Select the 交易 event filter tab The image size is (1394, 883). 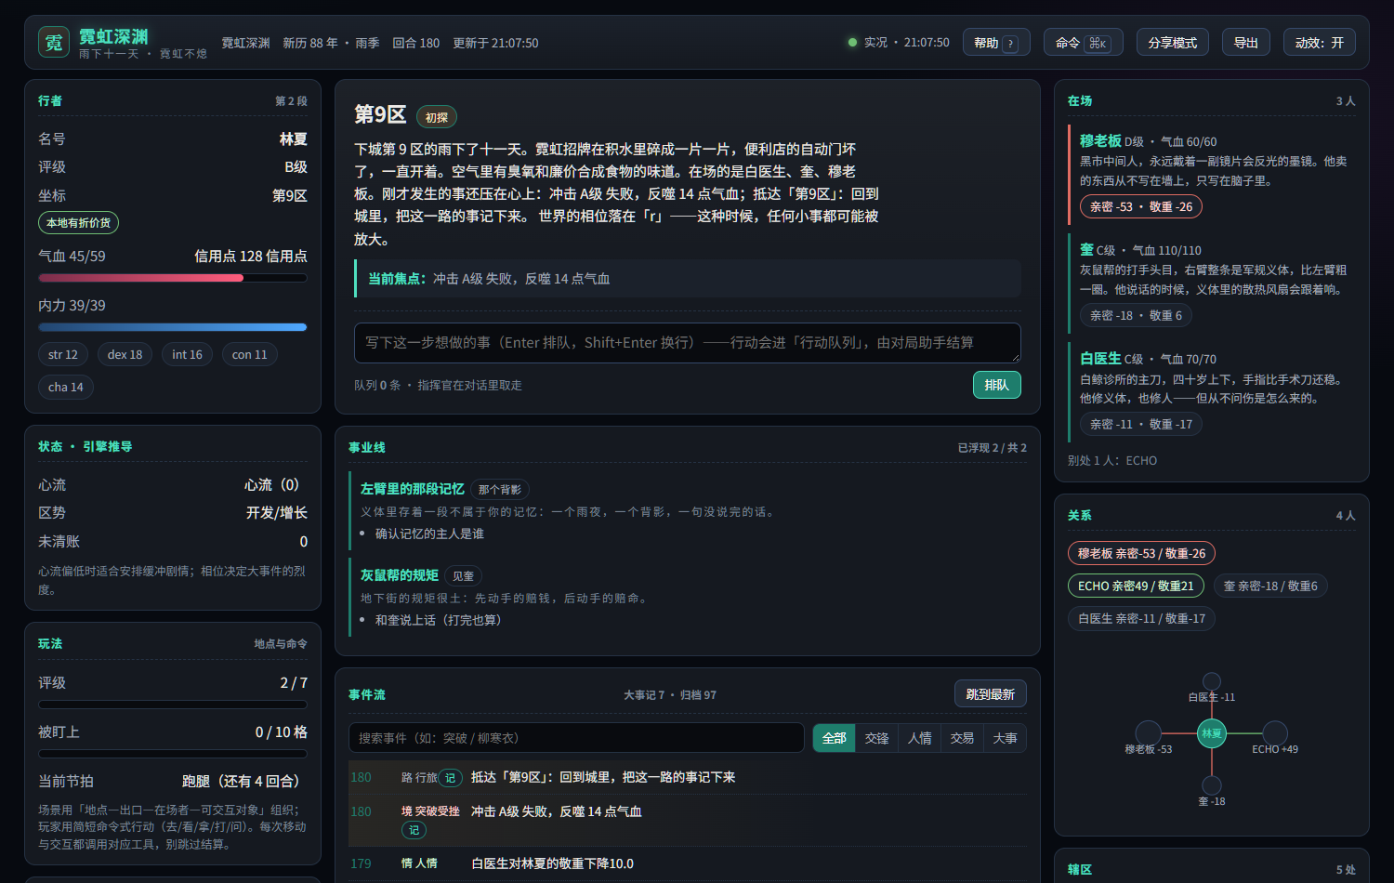pos(963,738)
